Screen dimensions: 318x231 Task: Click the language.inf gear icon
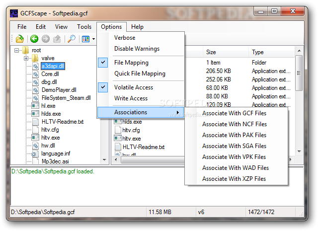[34, 154]
